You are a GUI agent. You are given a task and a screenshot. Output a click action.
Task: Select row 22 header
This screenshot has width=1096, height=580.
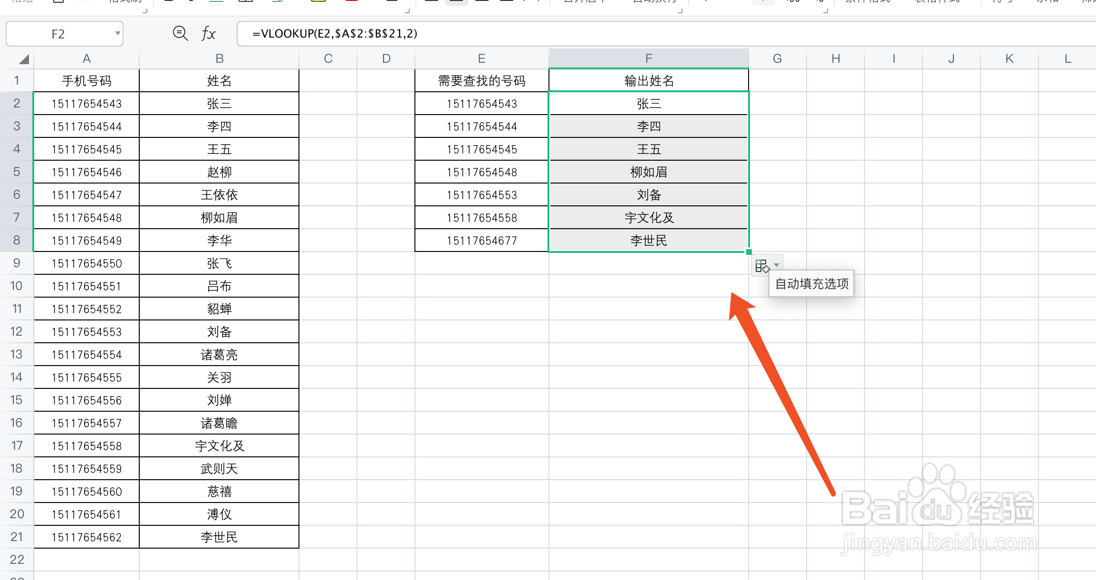17,560
